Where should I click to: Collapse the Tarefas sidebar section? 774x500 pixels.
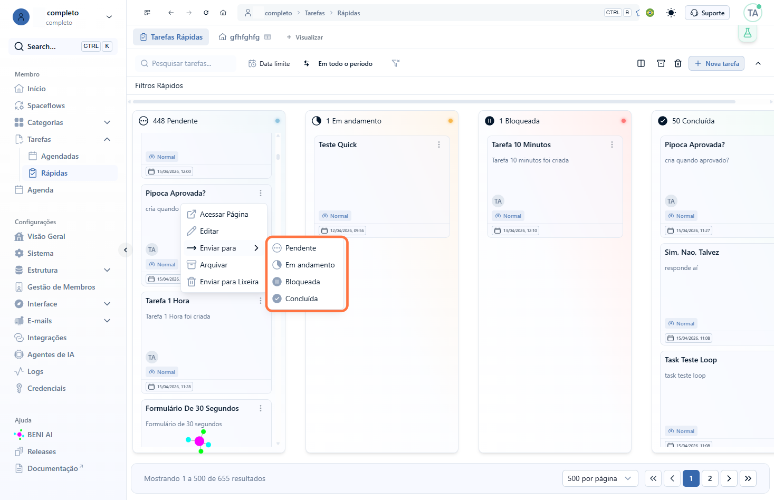[107, 139]
